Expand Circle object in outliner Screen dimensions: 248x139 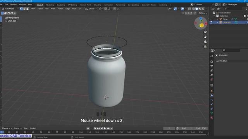(x=217, y=19)
